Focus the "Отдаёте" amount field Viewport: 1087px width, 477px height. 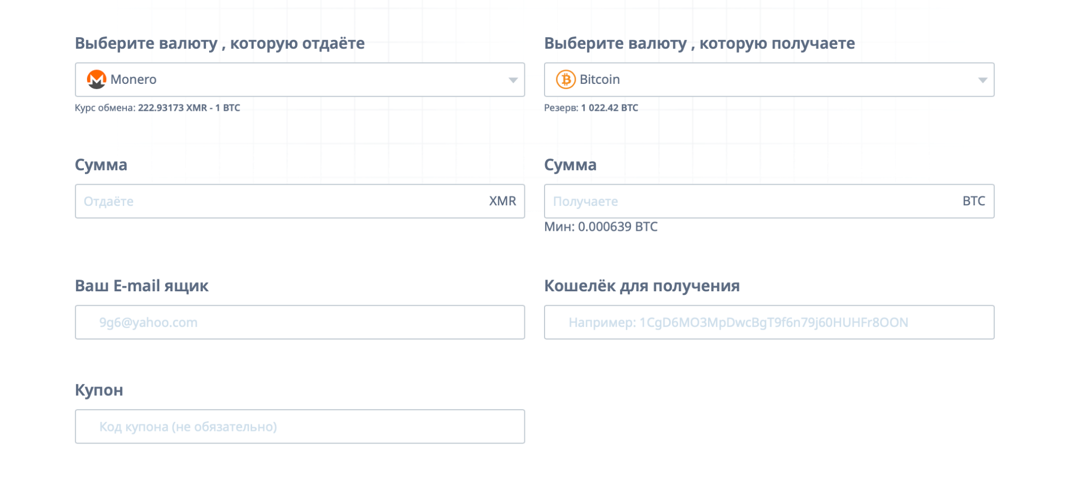click(x=281, y=201)
